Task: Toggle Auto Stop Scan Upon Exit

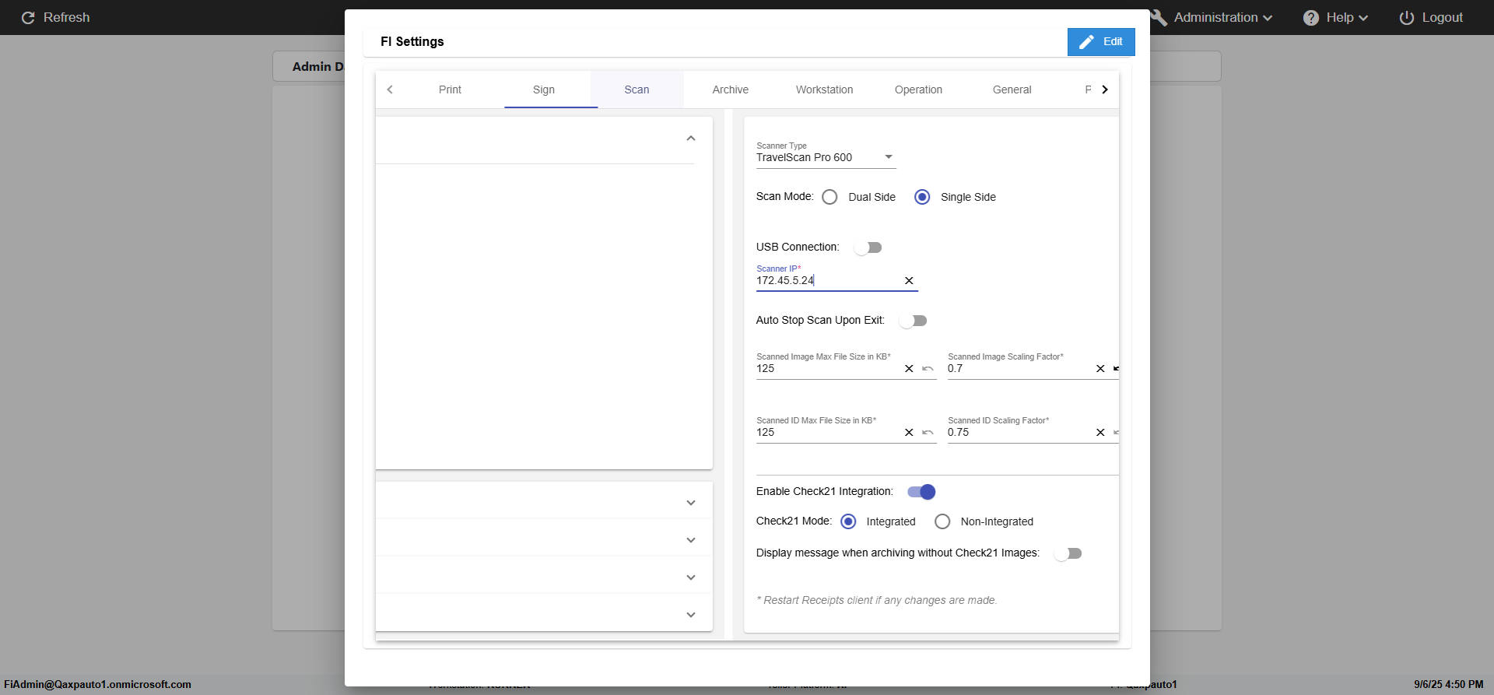Action: (x=913, y=321)
